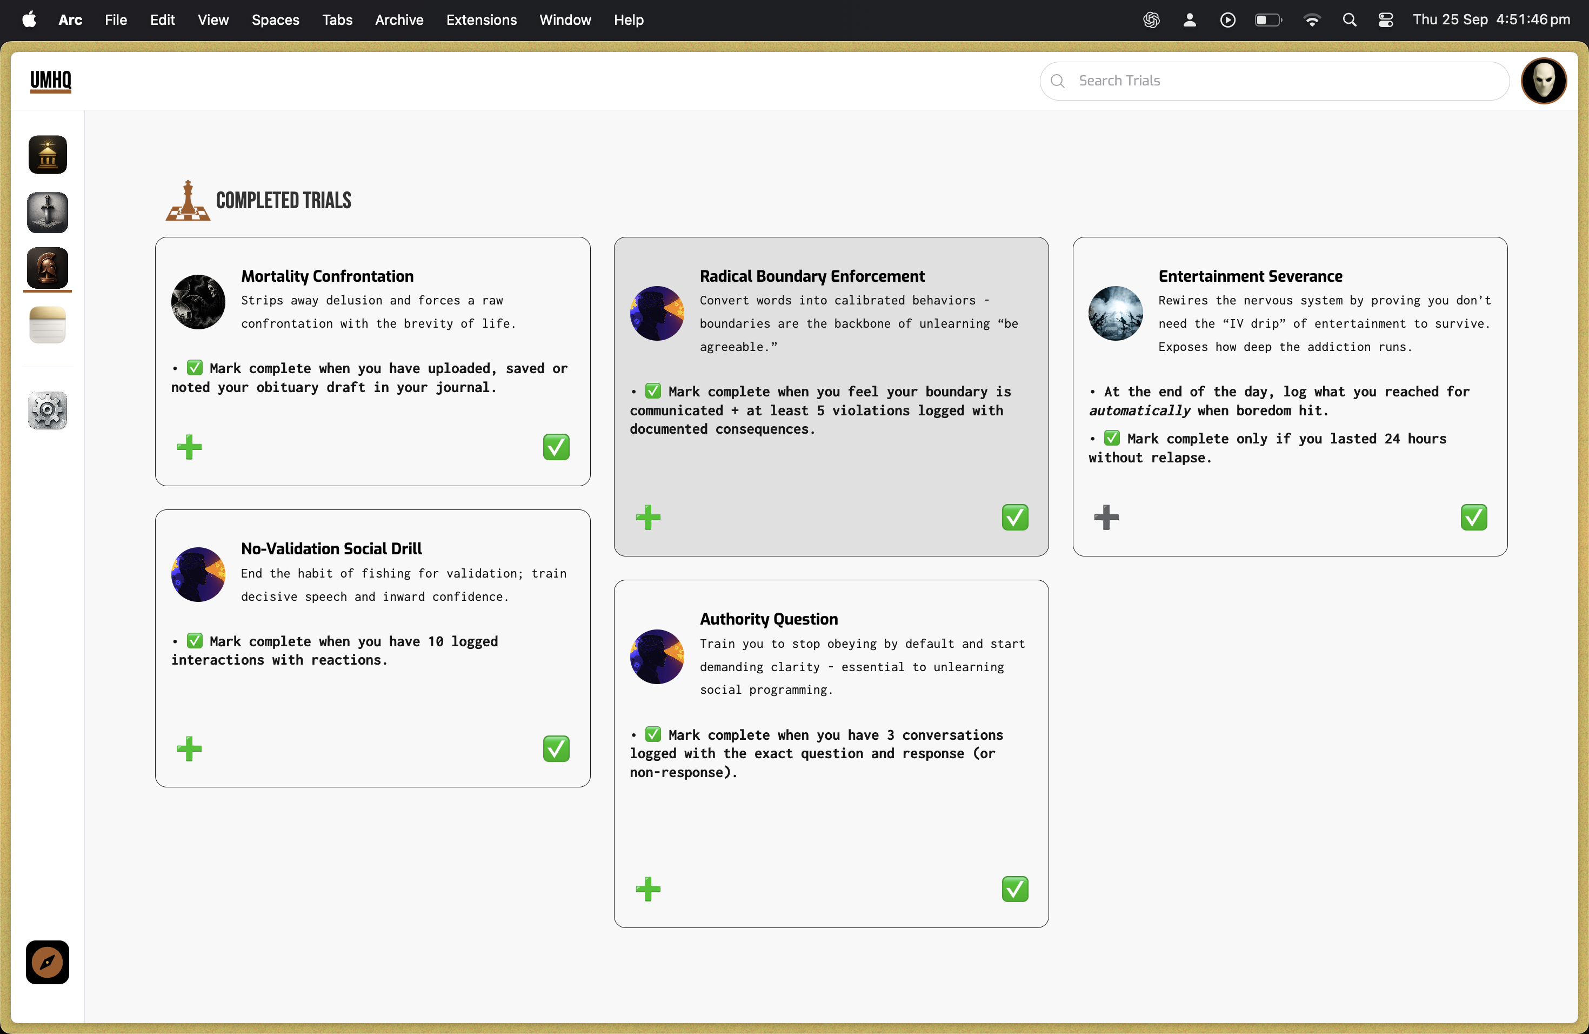The image size is (1589, 1034).
Task: Open the settings gear in the sidebar
Action: click(48, 410)
